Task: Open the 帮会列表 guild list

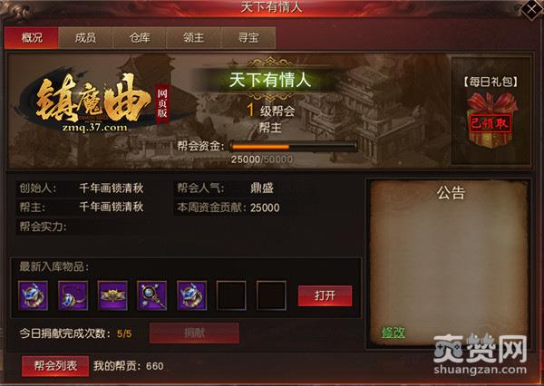Action: (x=55, y=366)
